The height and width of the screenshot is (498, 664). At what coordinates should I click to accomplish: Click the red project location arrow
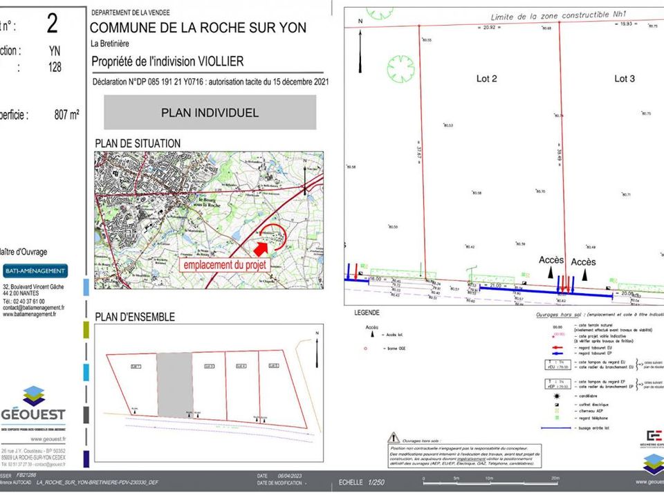[261, 248]
